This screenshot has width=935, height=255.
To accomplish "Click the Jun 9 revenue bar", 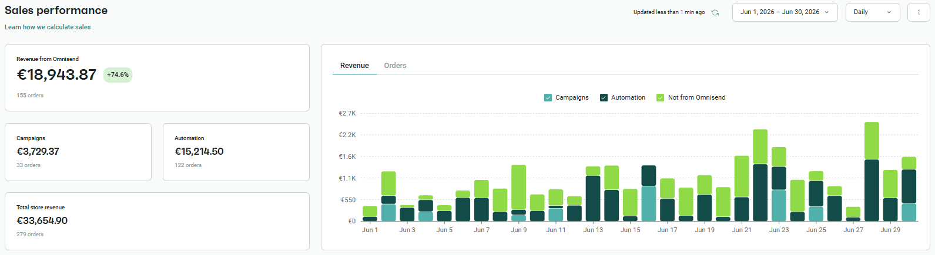I will [518, 193].
